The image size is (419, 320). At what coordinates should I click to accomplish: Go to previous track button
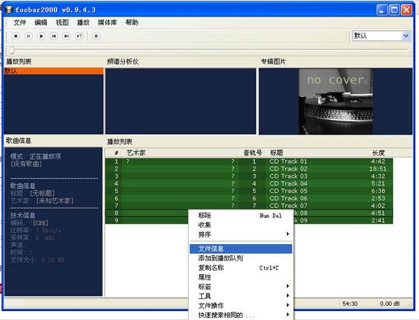click(x=54, y=36)
